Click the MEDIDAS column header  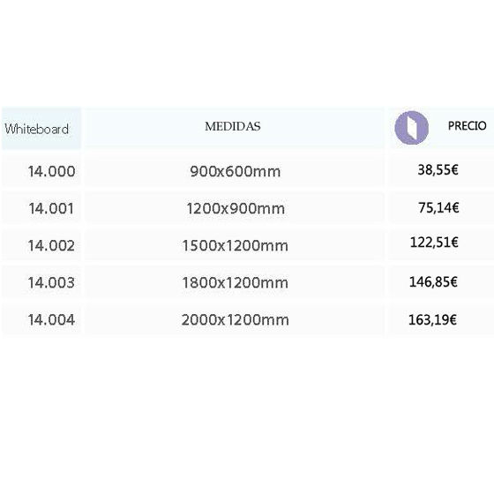233,127
